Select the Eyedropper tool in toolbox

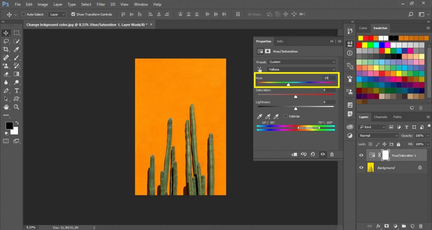pos(16,49)
